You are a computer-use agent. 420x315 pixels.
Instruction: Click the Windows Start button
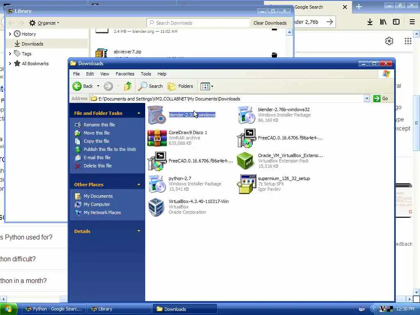point(9,309)
